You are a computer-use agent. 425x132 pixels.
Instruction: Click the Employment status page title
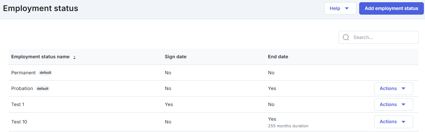tap(41, 8)
